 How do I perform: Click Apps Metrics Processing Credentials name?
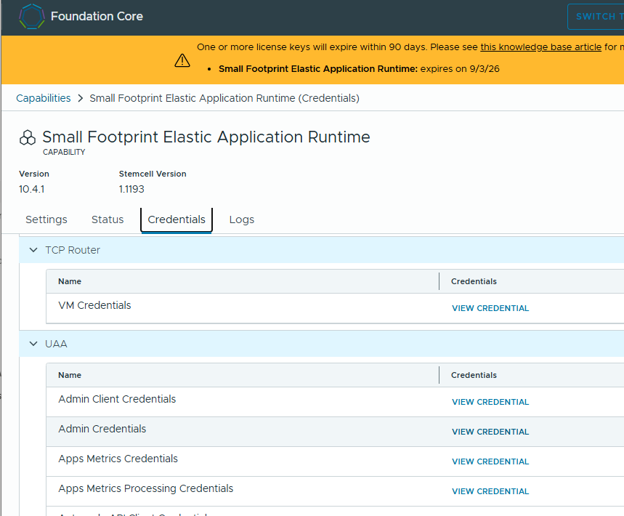point(146,488)
